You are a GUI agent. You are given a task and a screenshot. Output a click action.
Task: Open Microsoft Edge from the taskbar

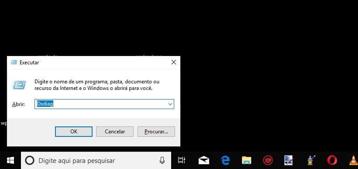(x=225, y=160)
